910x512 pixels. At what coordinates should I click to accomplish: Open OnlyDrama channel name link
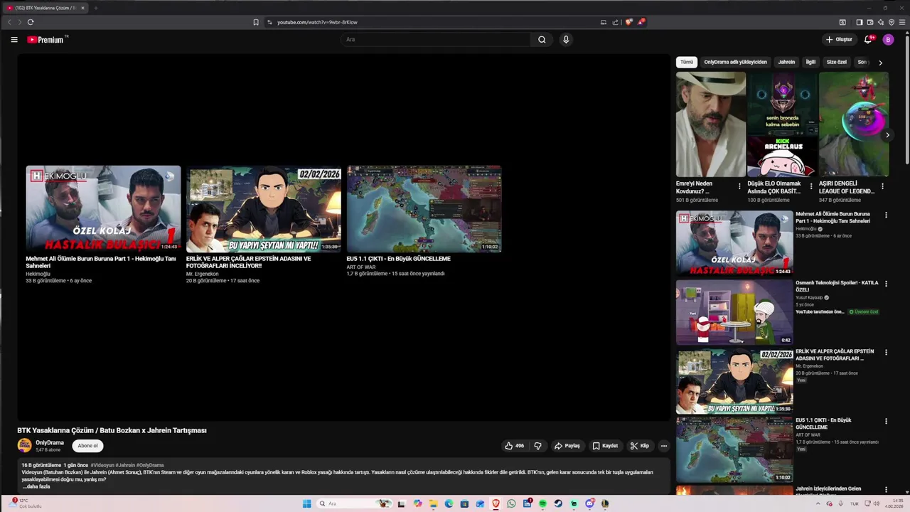click(50, 442)
